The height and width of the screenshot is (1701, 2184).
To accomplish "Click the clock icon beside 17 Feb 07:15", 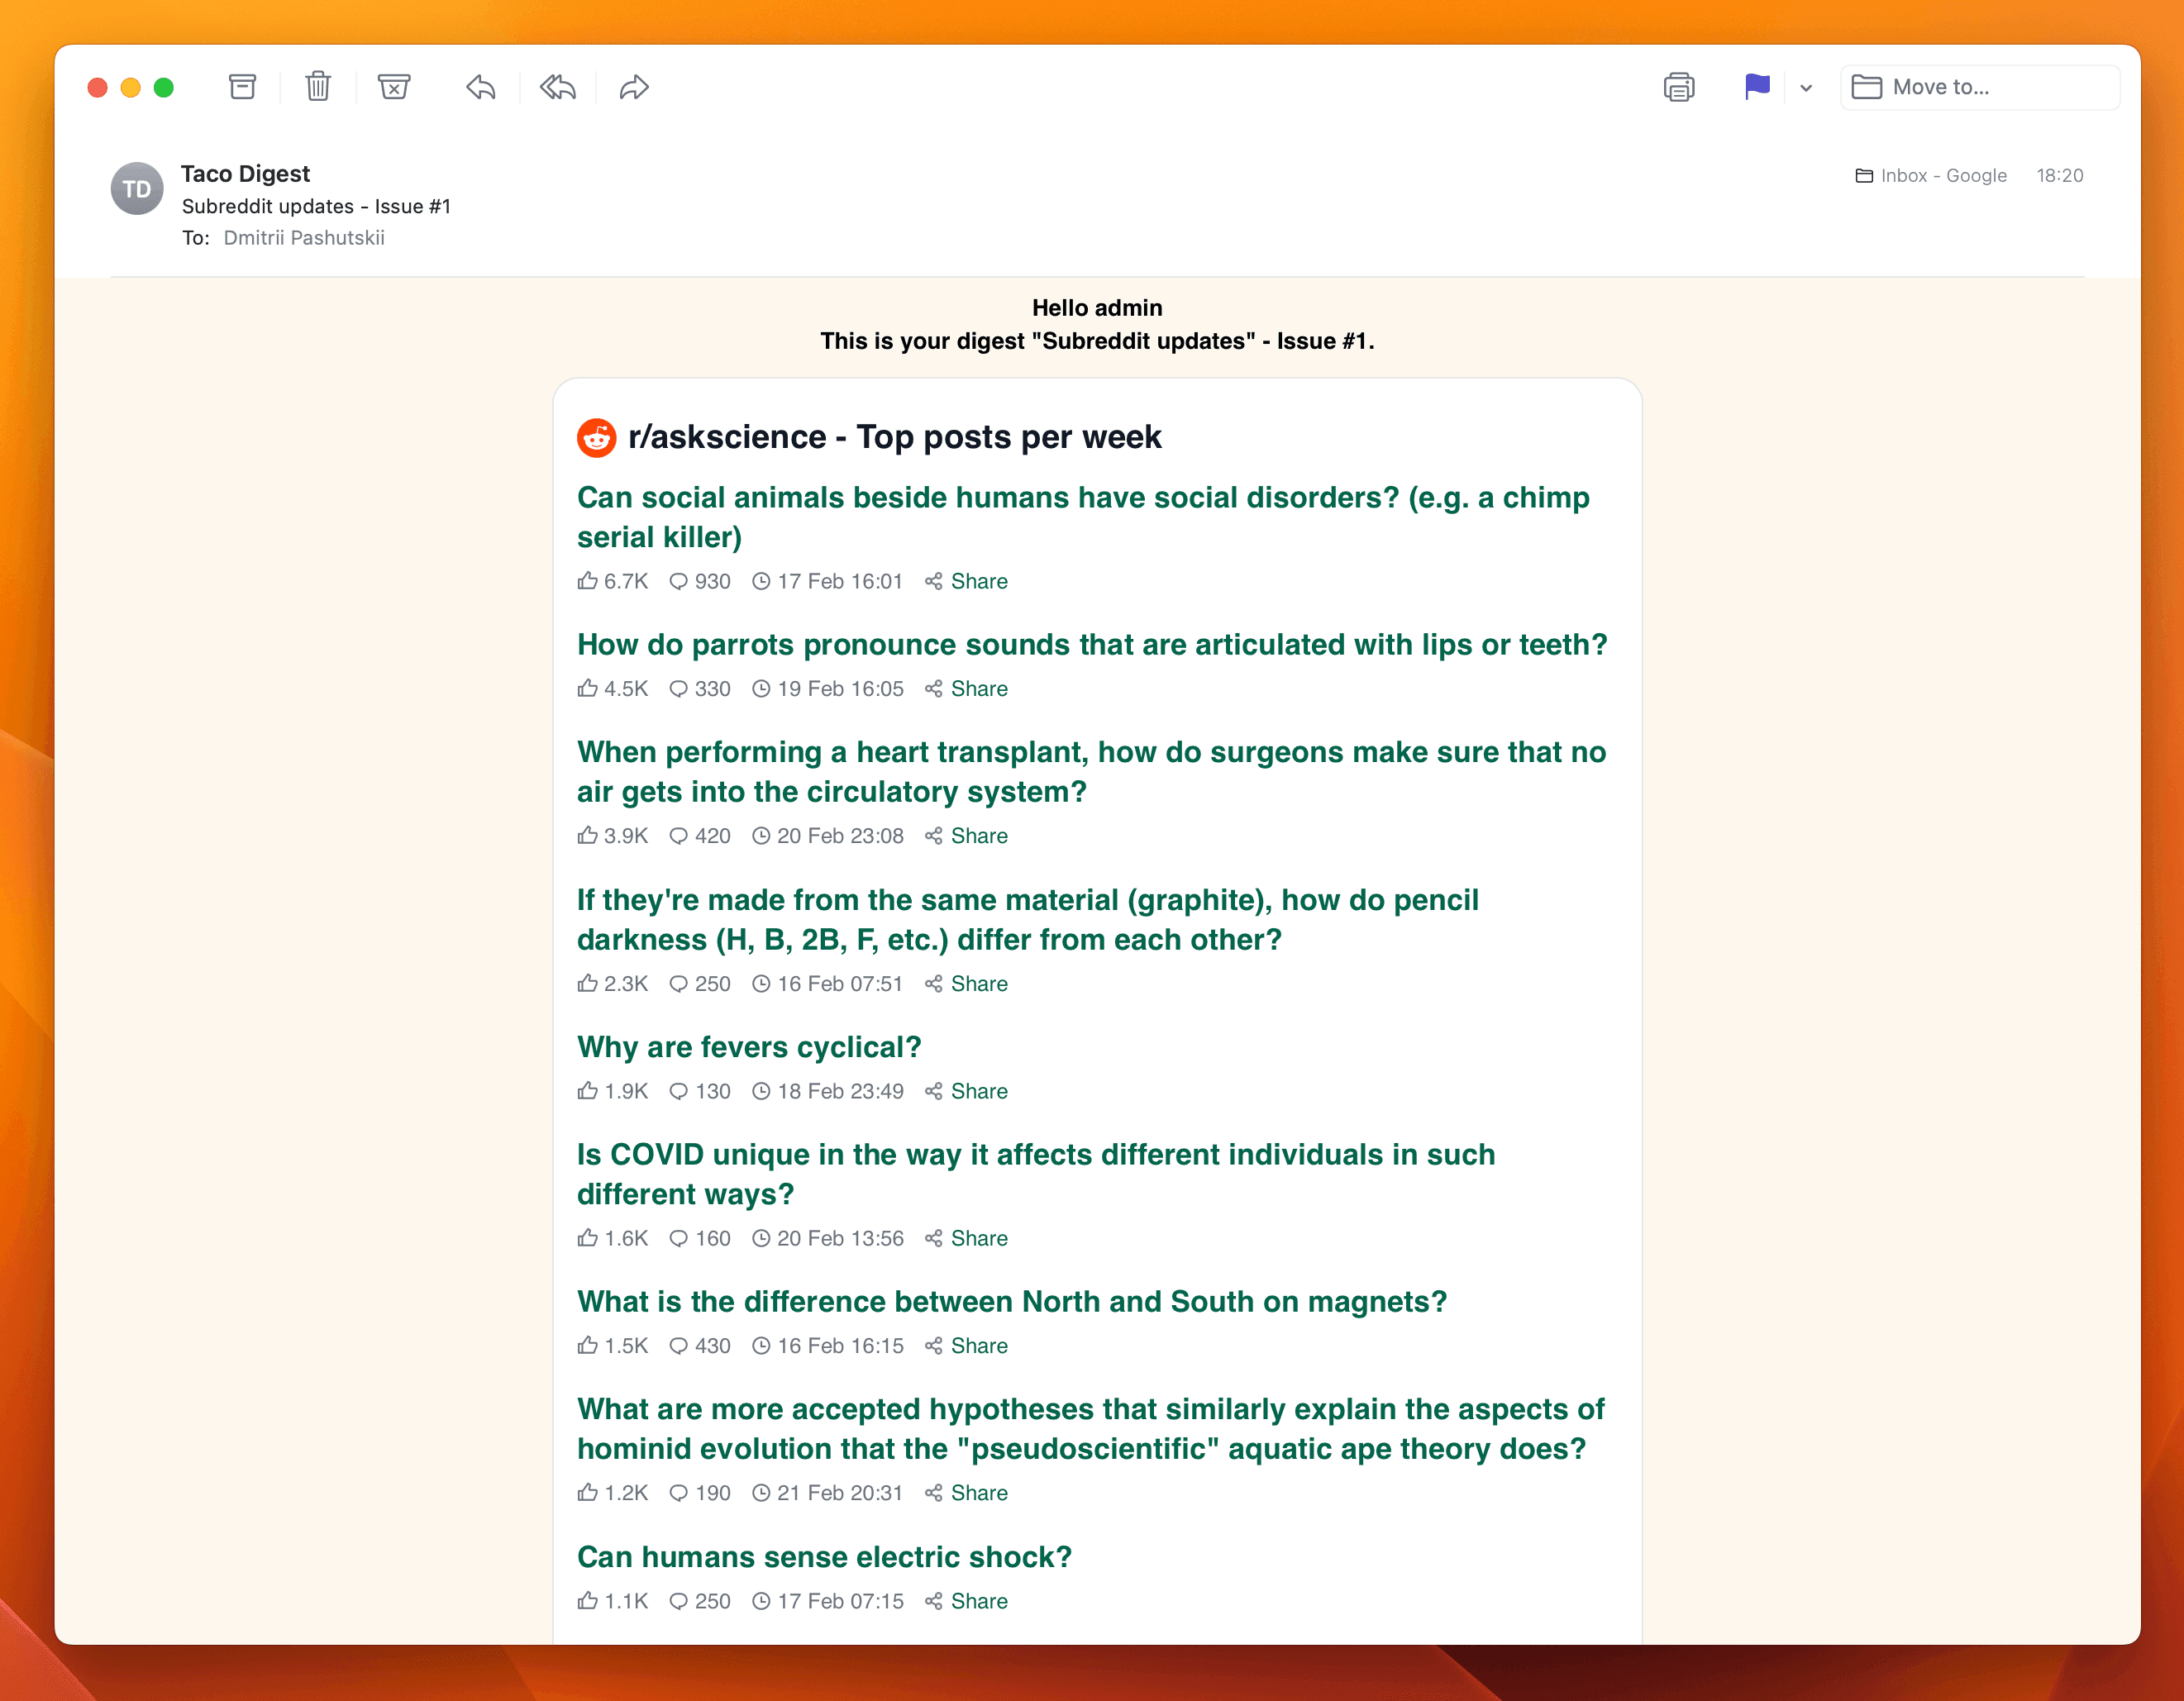I will click(761, 1601).
